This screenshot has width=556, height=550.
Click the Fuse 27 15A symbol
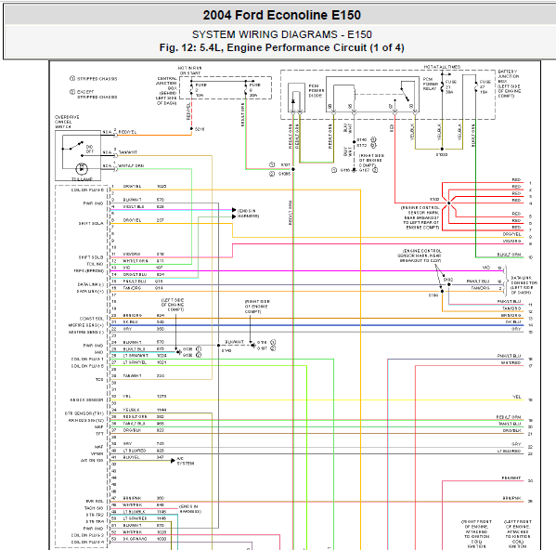475,86
